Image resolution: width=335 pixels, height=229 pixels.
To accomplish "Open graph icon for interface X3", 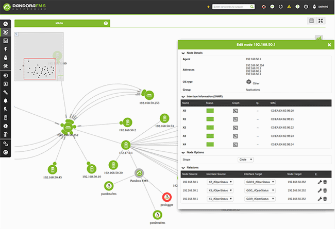I will pyautogui.click(x=235, y=136).
